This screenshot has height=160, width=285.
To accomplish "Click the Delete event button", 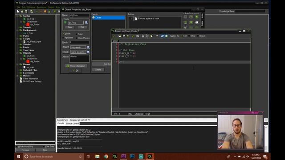I will click(98, 70).
